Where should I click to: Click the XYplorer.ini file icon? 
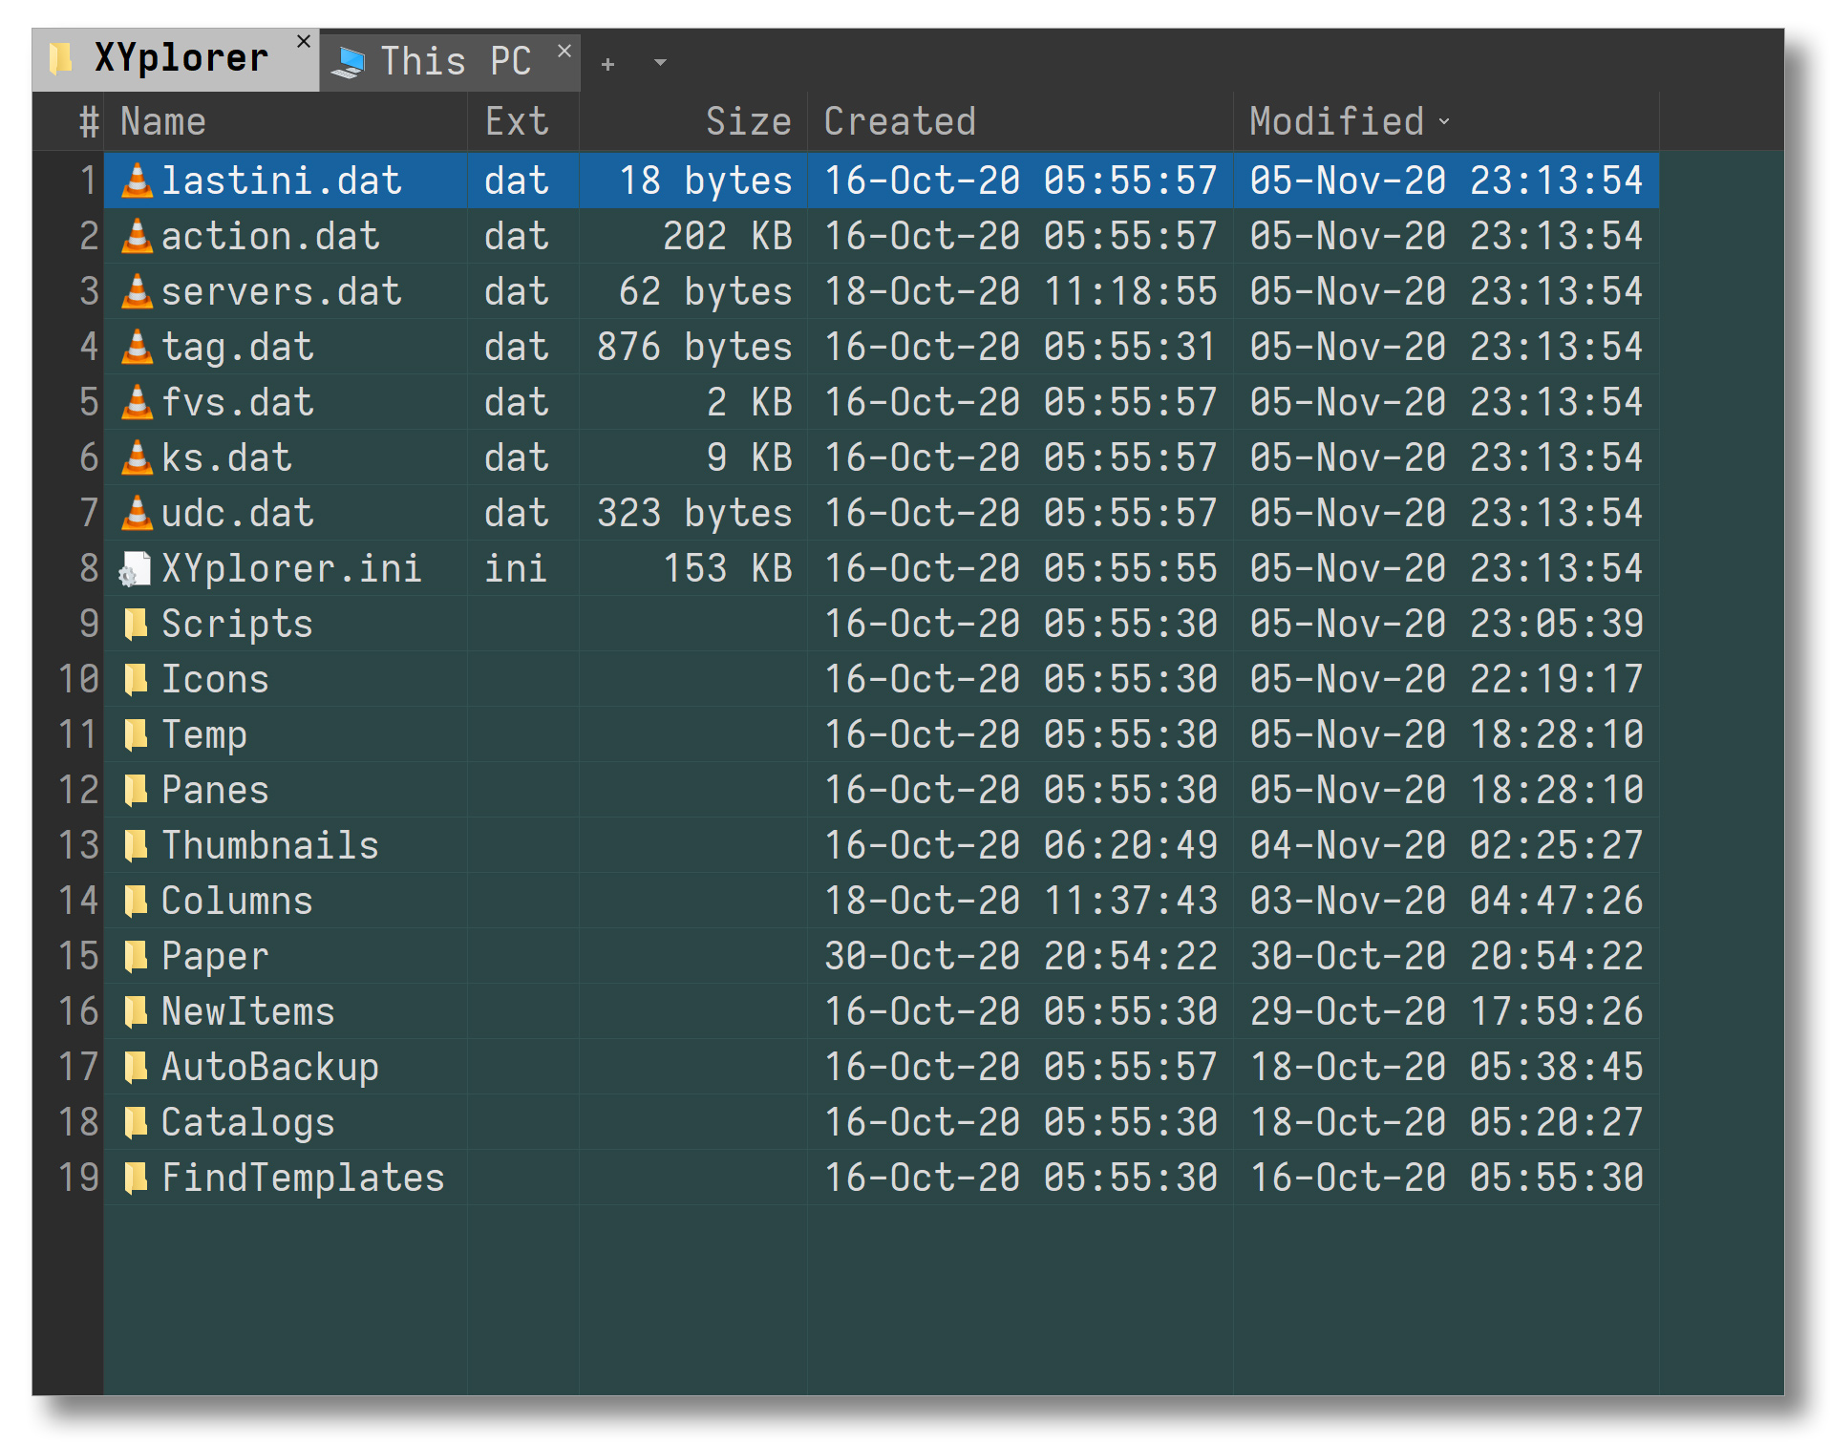click(x=135, y=569)
